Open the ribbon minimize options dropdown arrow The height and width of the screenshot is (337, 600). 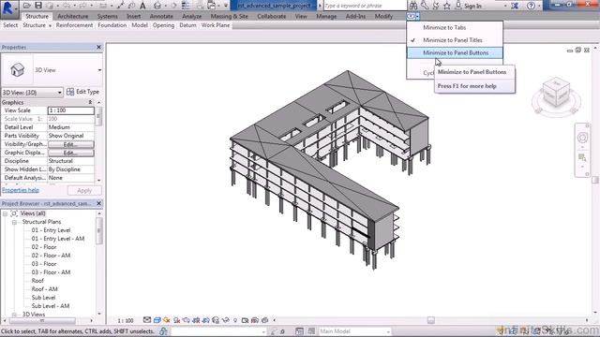417,16
